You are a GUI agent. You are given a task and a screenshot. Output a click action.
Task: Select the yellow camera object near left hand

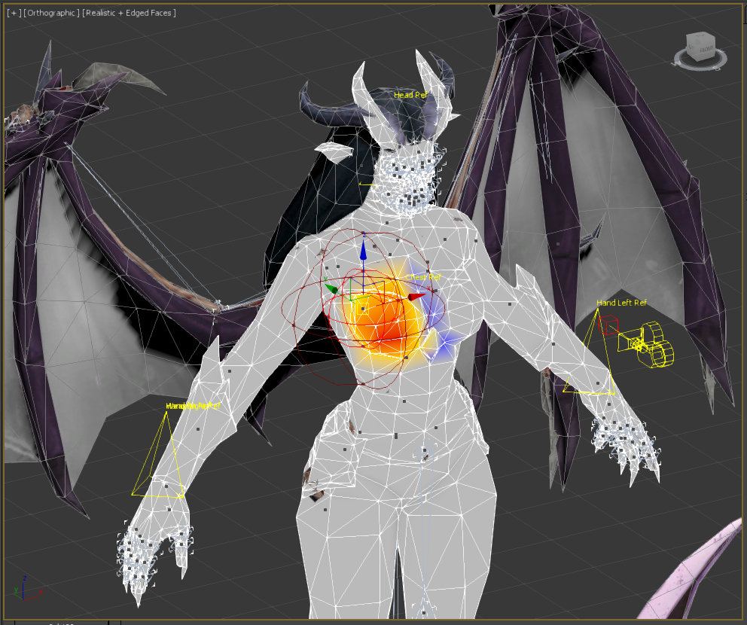click(x=647, y=344)
